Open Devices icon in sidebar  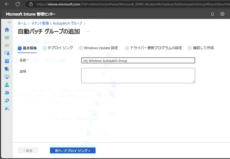tap(7, 53)
